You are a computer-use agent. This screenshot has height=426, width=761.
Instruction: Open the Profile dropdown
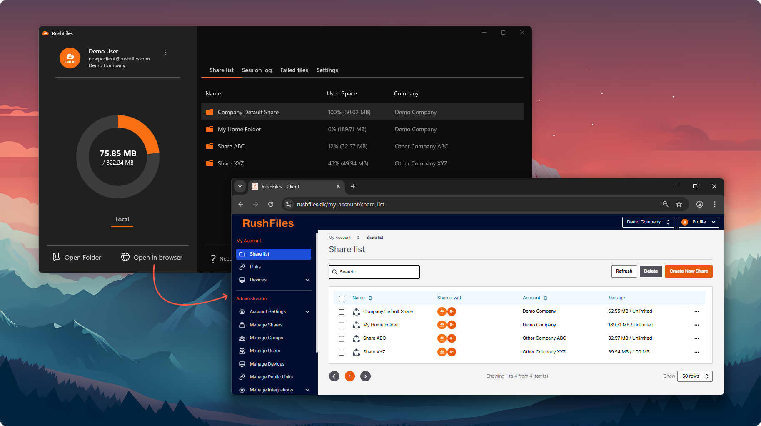[x=699, y=222]
